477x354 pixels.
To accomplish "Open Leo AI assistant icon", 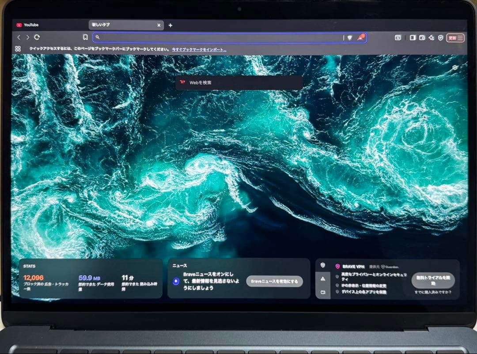I will [431, 38].
